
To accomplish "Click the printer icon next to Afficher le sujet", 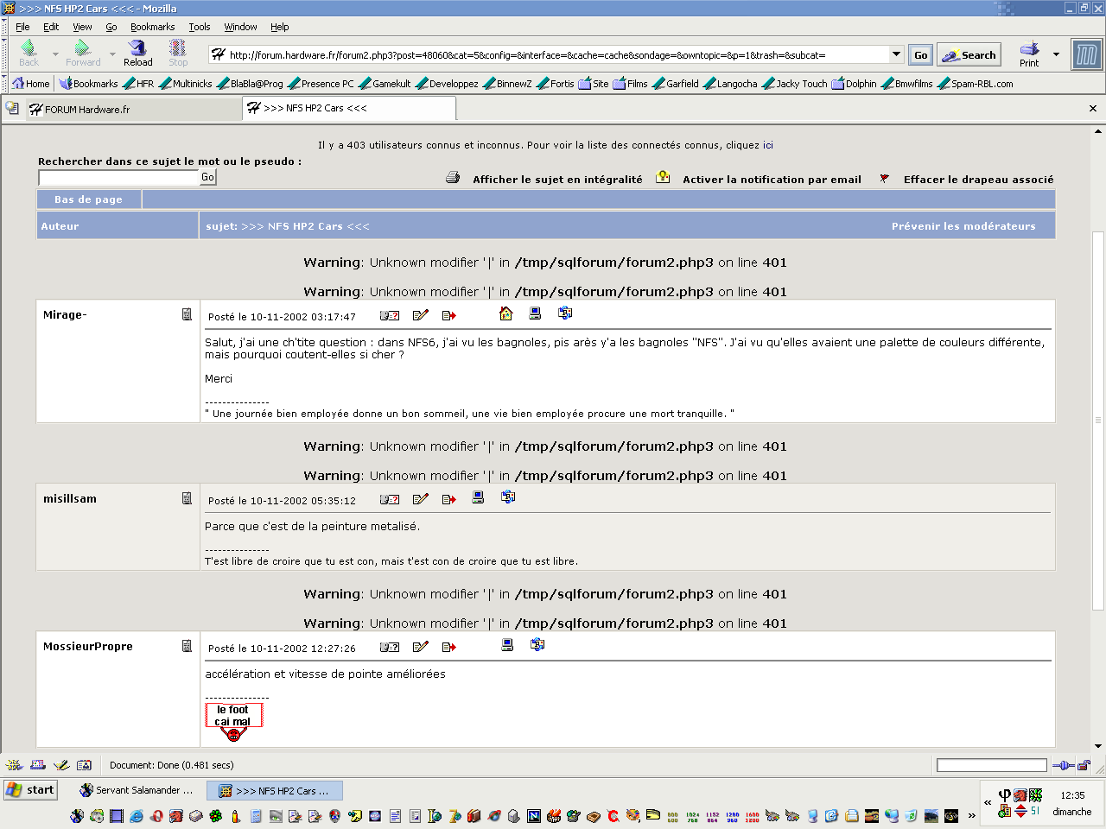I will 453,178.
